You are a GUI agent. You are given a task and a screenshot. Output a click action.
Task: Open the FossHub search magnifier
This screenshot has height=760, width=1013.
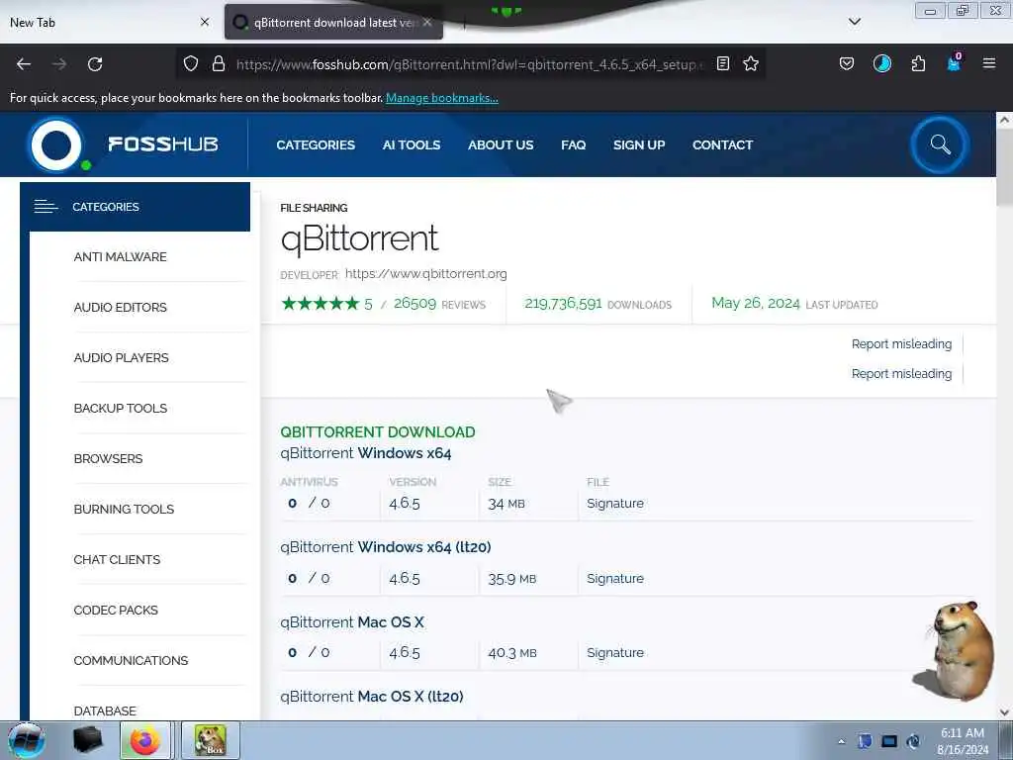940,144
